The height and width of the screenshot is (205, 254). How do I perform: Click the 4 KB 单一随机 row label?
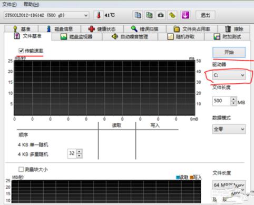(33, 145)
